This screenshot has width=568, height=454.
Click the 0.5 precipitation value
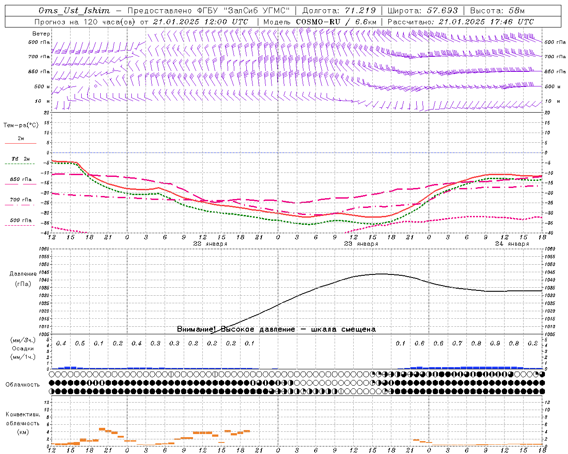click(x=80, y=344)
